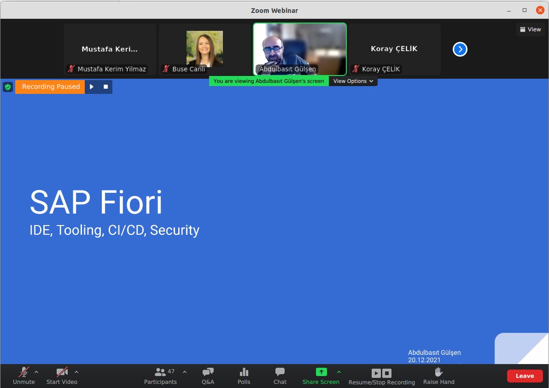Open the green shield meeting info icon

click(8, 87)
